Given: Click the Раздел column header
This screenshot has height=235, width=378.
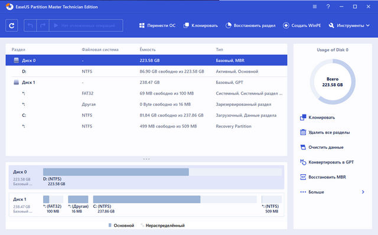Looking at the screenshot, I should click(18, 50).
